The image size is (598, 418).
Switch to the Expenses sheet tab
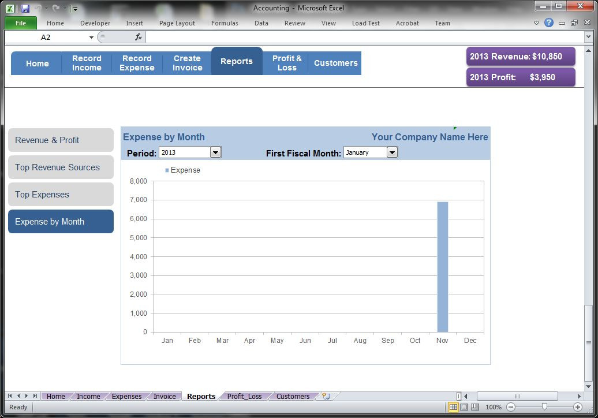tap(126, 396)
